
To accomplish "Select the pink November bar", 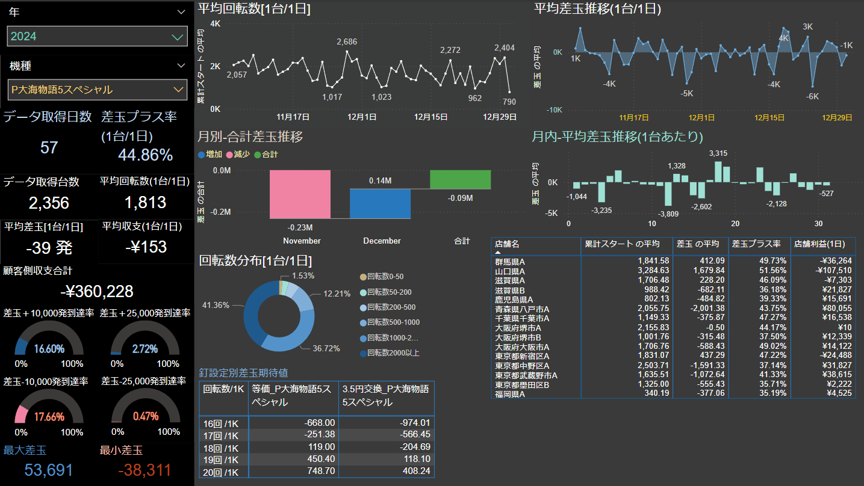I will click(300, 194).
